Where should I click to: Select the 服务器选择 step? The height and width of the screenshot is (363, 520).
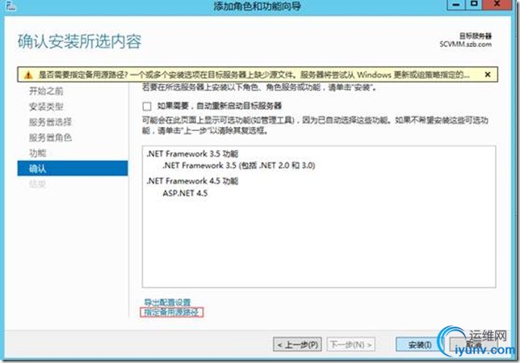coord(50,122)
